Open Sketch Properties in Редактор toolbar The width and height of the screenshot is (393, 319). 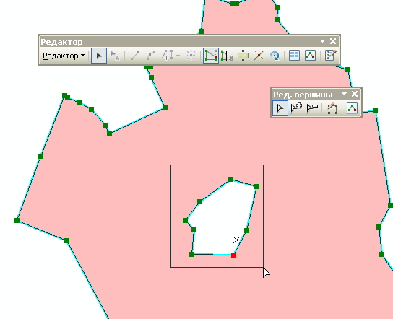pos(311,56)
